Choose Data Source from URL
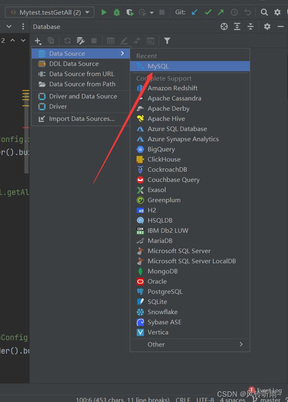Viewport: 288px width, 402px height. [x=81, y=74]
